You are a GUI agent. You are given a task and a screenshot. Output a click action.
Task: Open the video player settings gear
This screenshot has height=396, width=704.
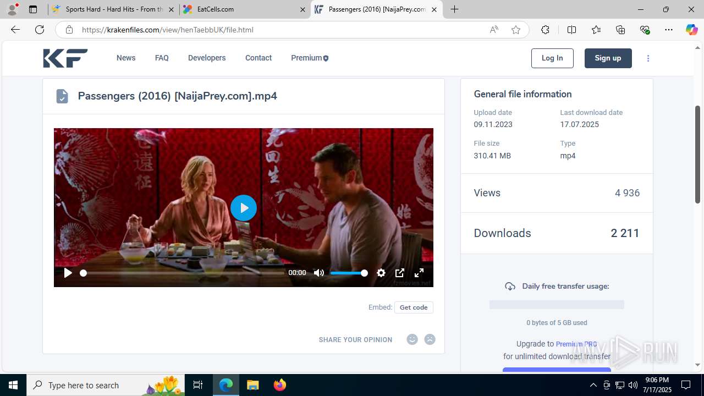pos(381,273)
